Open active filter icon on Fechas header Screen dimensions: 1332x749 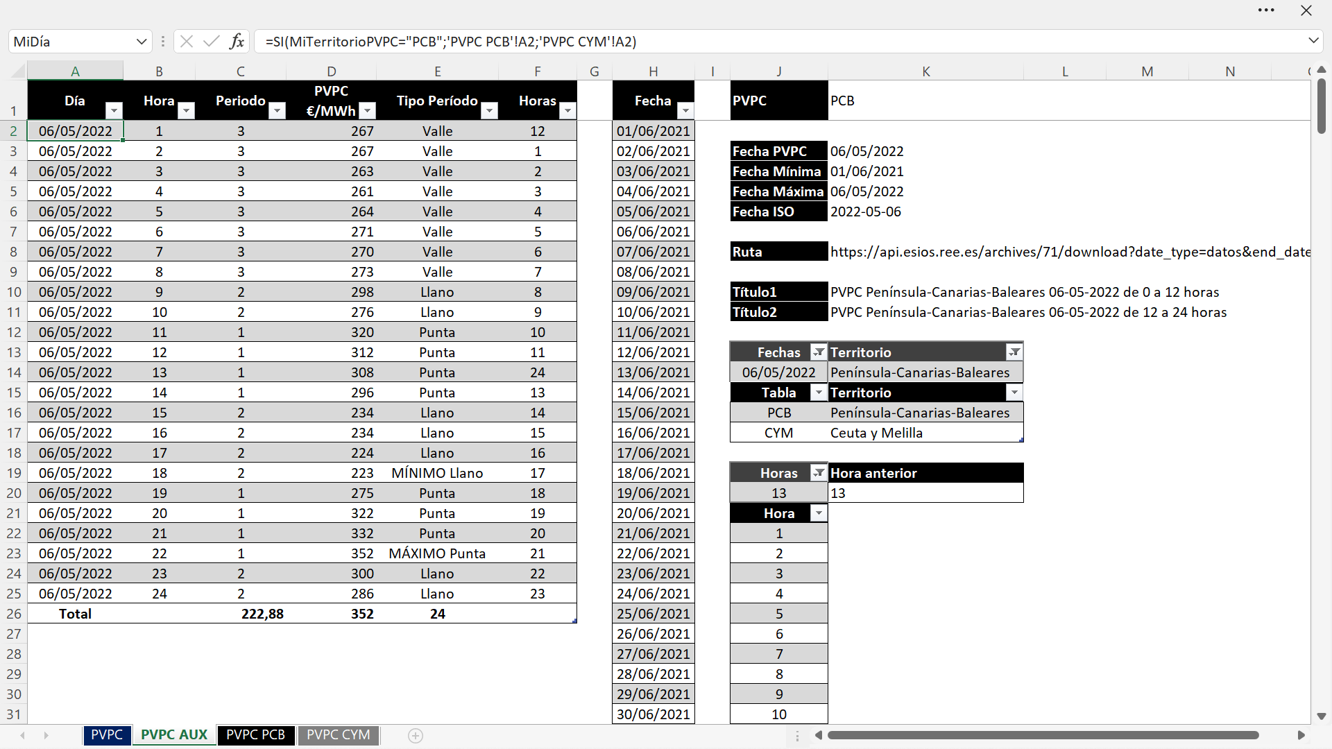click(x=819, y=352)
